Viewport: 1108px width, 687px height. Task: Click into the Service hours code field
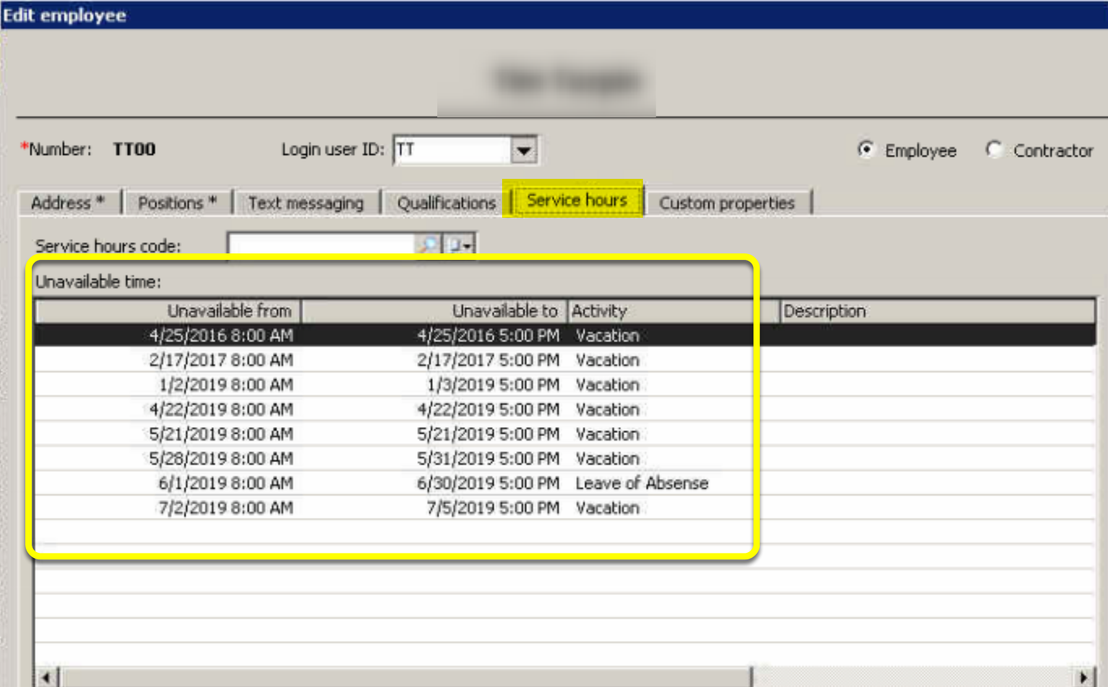point(322,245)
